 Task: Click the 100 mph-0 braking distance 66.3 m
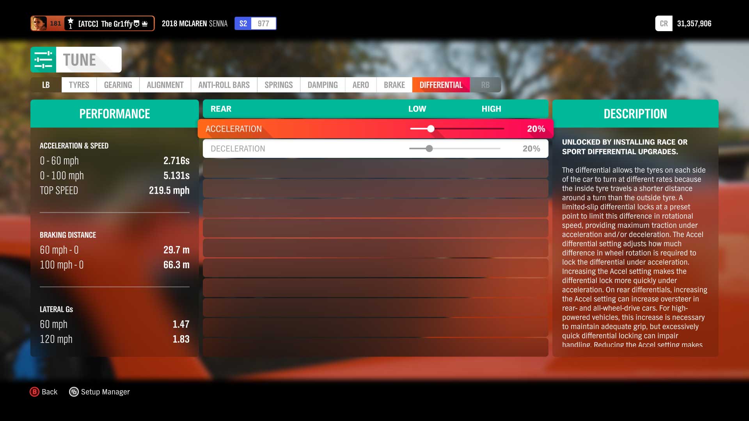click(176, 265)
